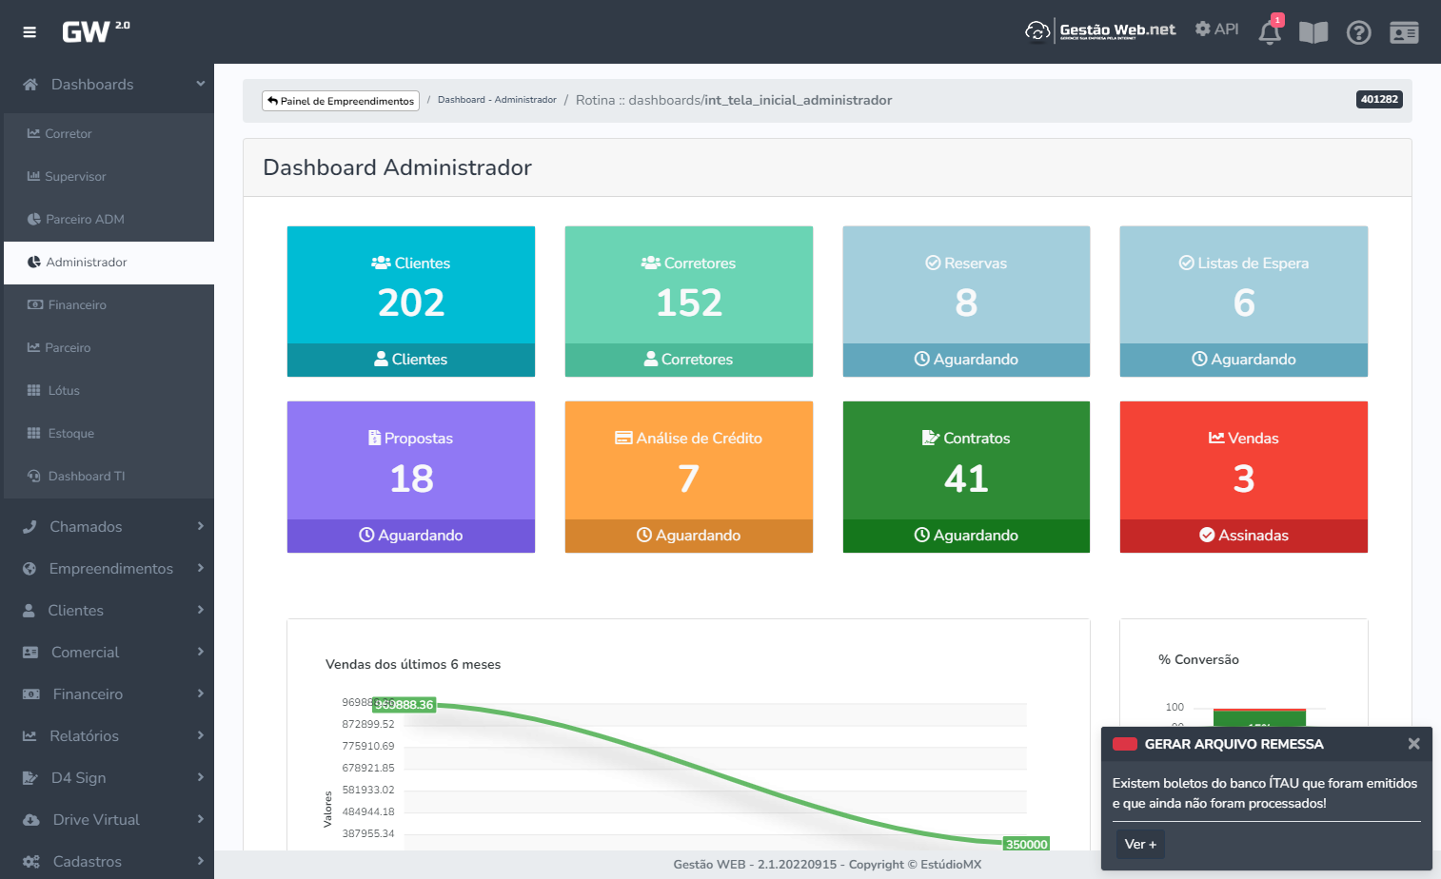Open the Dashboard TI menu item
Image resolution: width=1441 pixels, height=879 pixels.
[86, 477]
